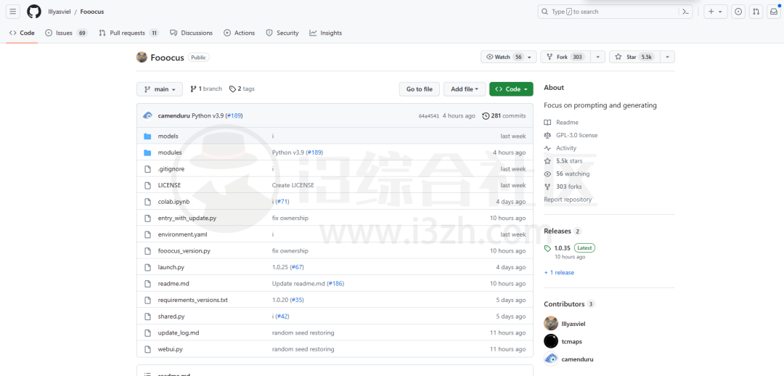The height and width of the screenshot is (376, 784).
Task: Open the Issues tab
Action: coord(67,33)
